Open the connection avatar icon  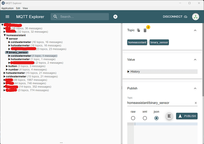(x=195, y=17)
